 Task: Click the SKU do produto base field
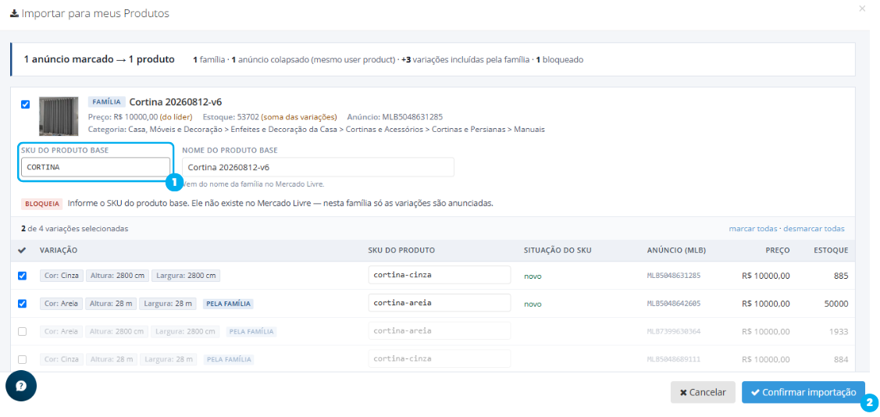95,167
